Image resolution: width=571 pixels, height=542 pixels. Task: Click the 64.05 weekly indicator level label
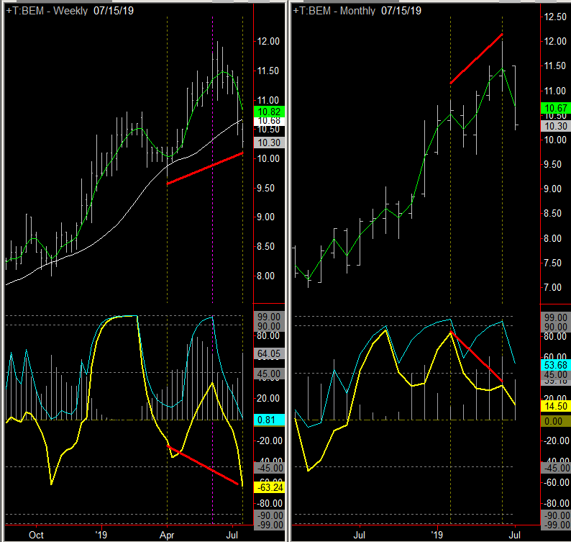pyautogui.click(x=269, y=353)
